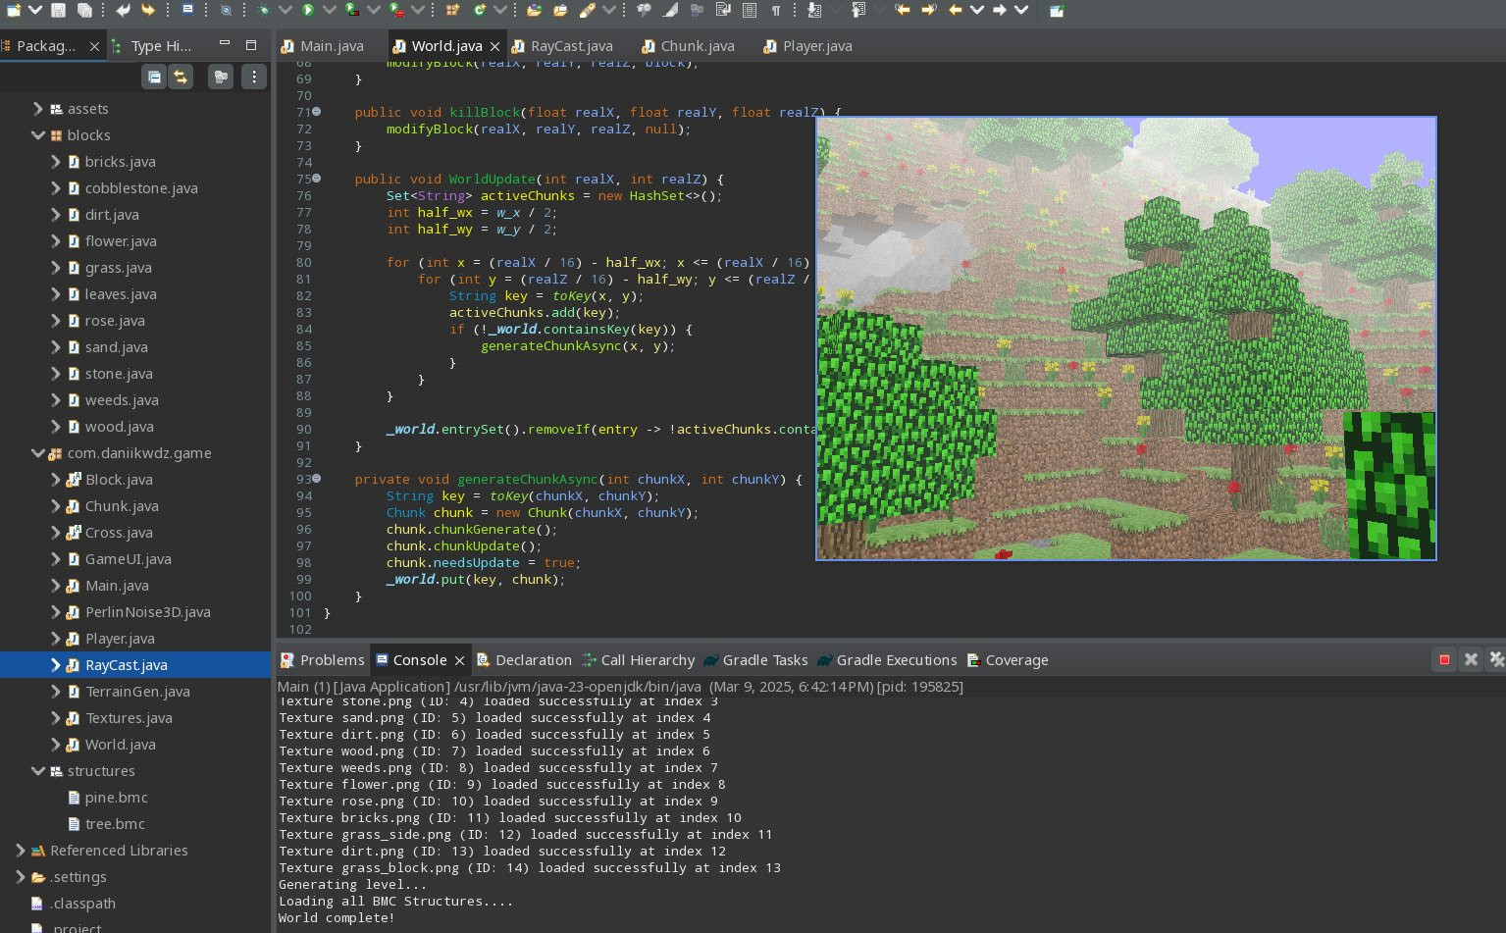This screenshot has width=1506, height=933.
Task: Open the Run configurations dropdown arrow
Action: pos(330,10)
